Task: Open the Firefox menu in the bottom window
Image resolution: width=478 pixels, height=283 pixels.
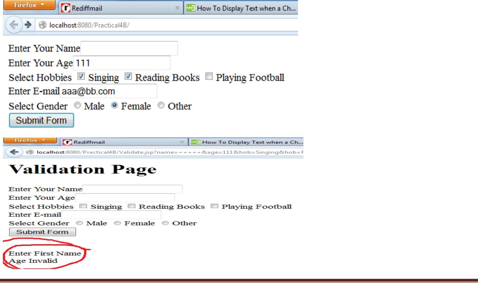Action: pyautogui.click(x=29, y=140)
